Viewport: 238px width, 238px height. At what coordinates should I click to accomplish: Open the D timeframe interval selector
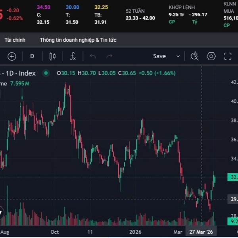(x=32, y=56)
